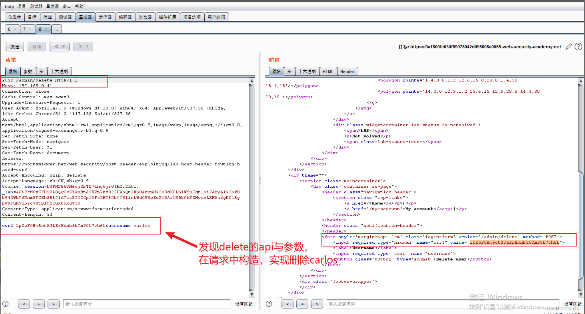585x314 pixels.
Task: Add new repeater tab with ... button
Action: point(56,29)
